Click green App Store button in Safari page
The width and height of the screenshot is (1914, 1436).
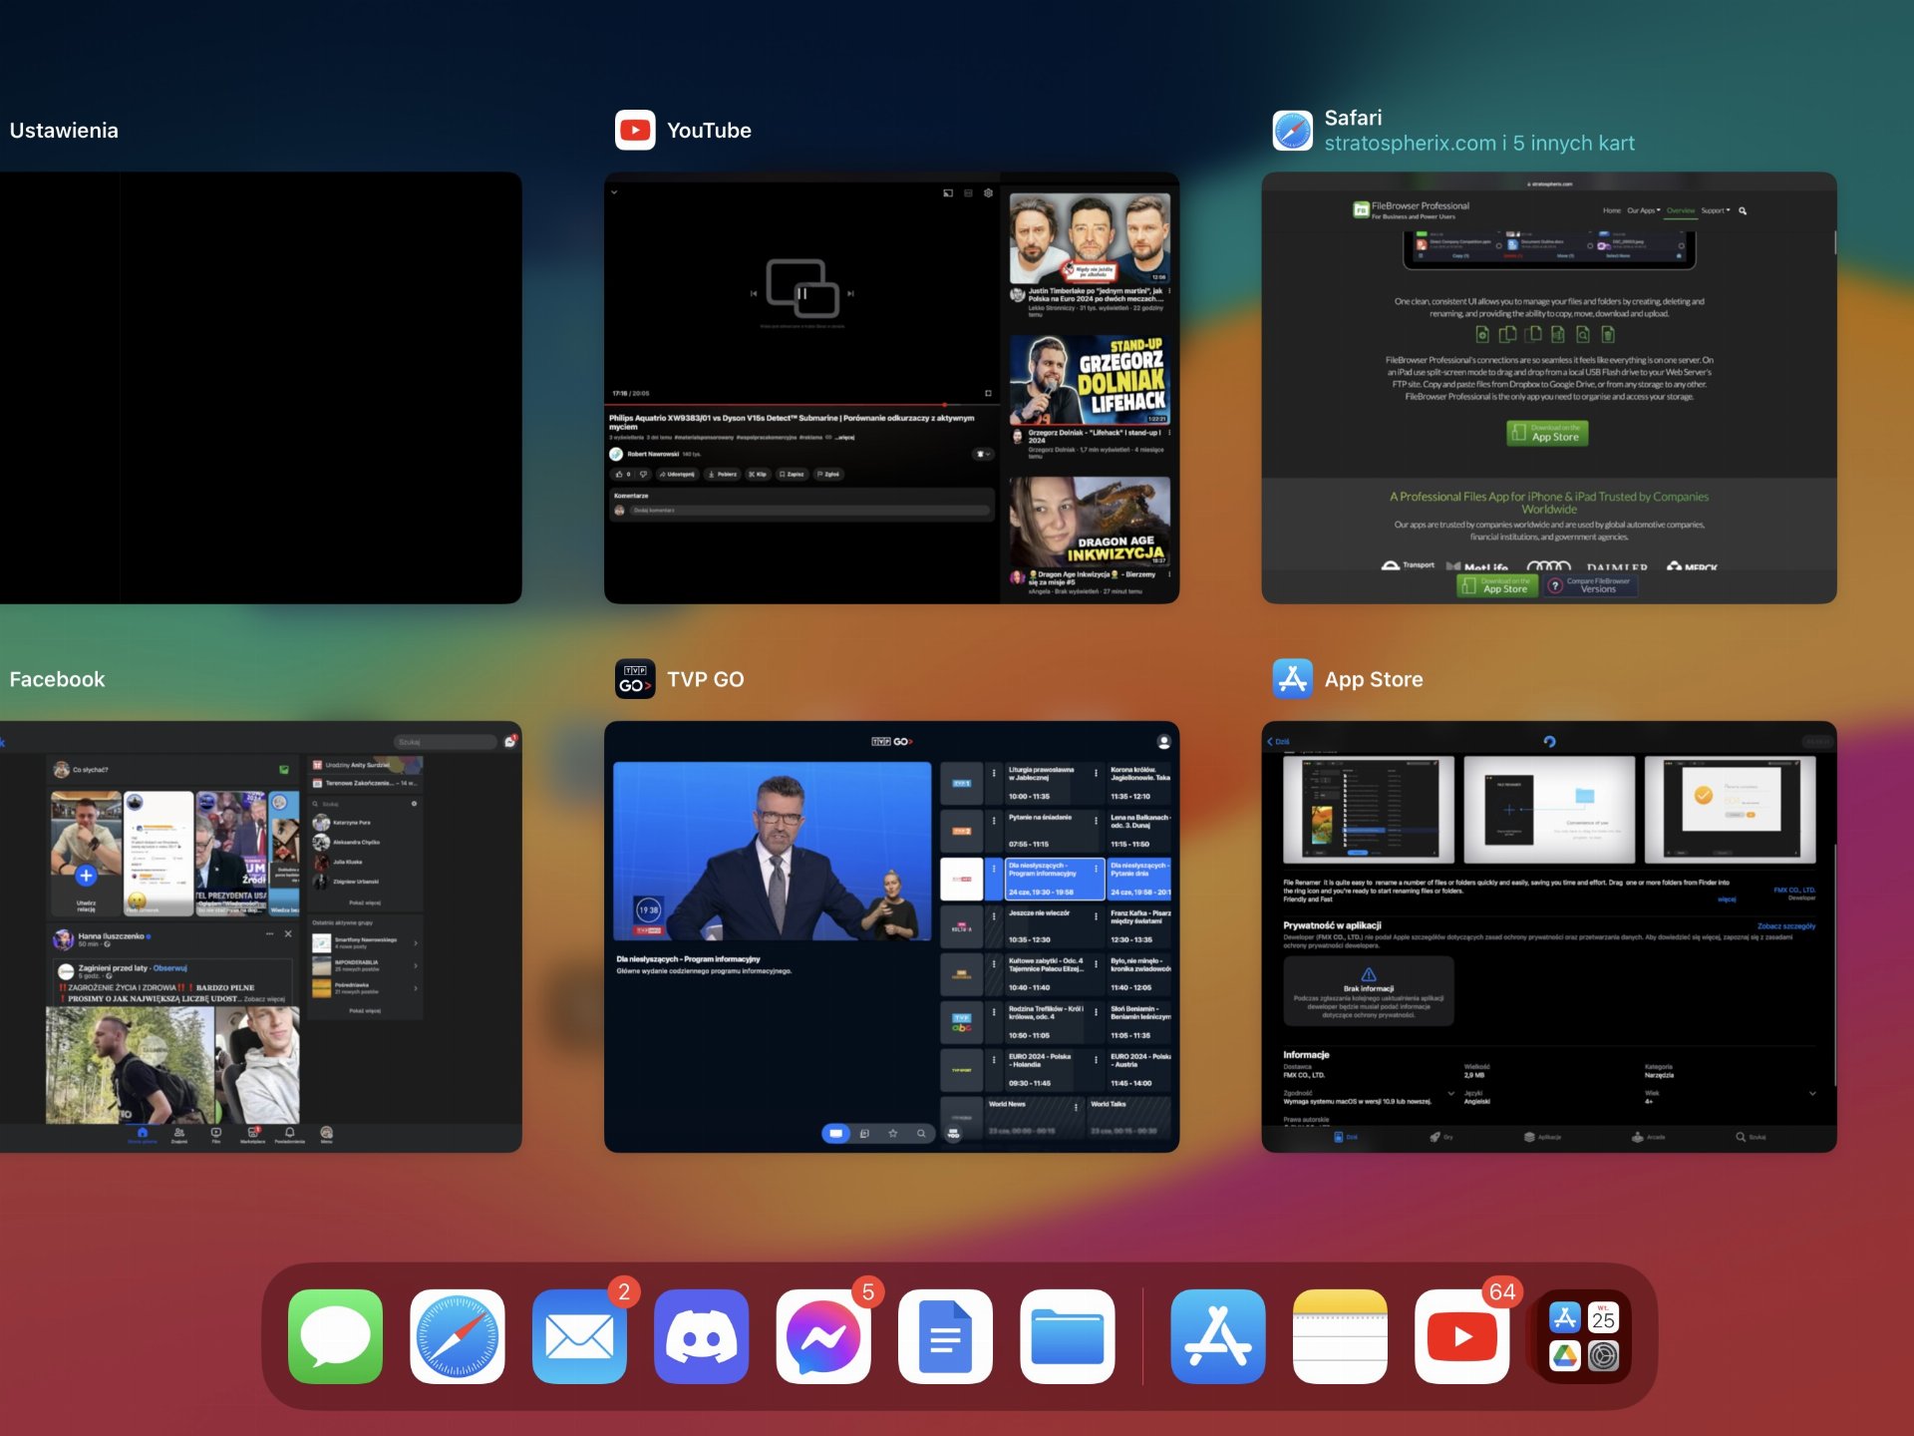click(1547, 433)
